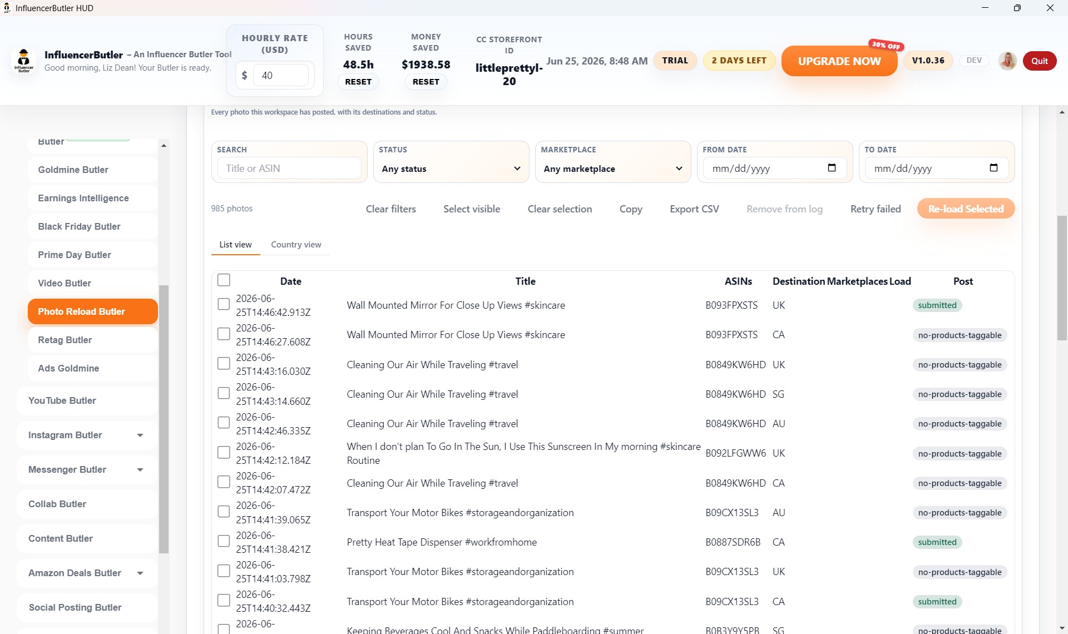The width and height of the screenshot is (1068, 634).
Task: Toggle the select-all checkbox in table header
Action: click(x=224, y=280)
